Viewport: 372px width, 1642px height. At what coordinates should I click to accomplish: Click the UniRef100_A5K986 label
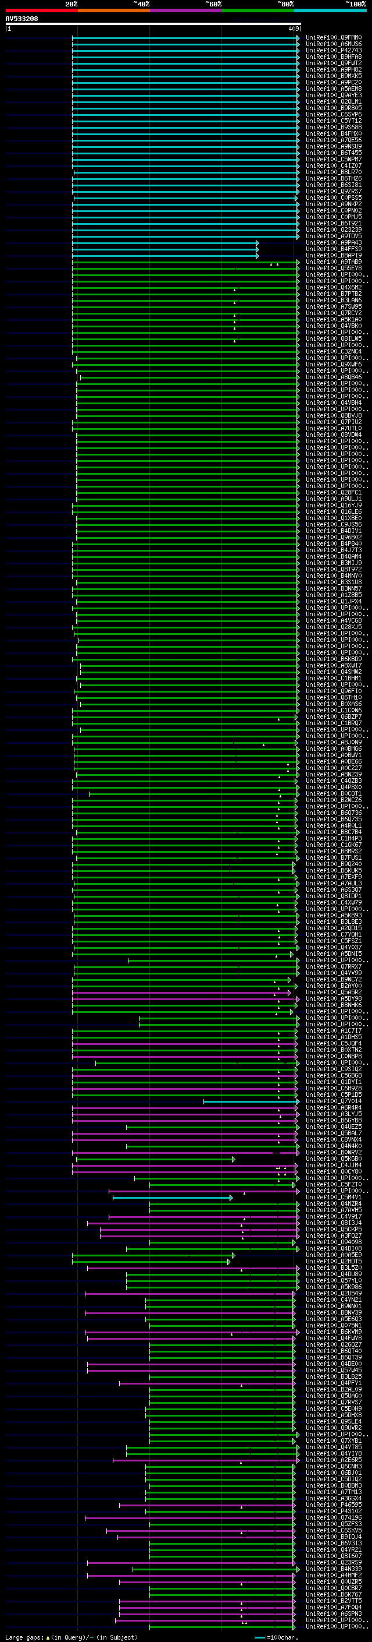(334, 1286)
